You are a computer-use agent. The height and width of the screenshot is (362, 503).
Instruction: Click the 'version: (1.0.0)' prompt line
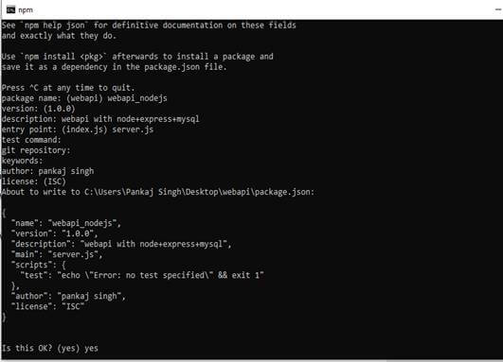coord(38,109)
